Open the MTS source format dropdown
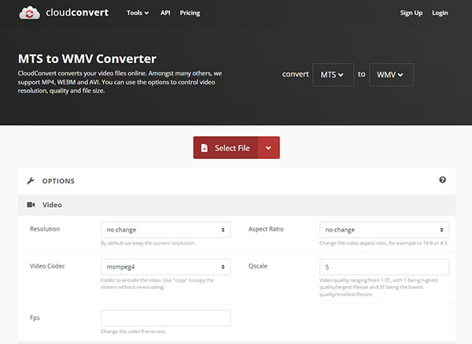This screenshot has width=472, height=344. click(334, 75)
